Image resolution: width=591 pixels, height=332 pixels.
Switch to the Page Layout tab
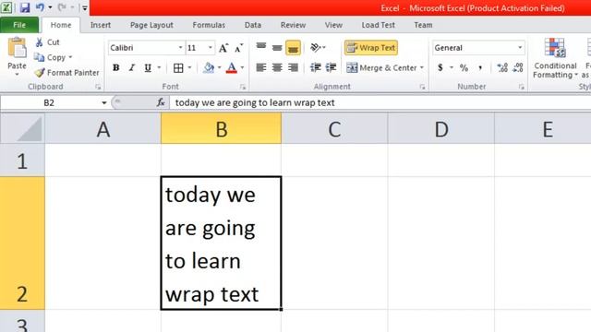[151, 25]
